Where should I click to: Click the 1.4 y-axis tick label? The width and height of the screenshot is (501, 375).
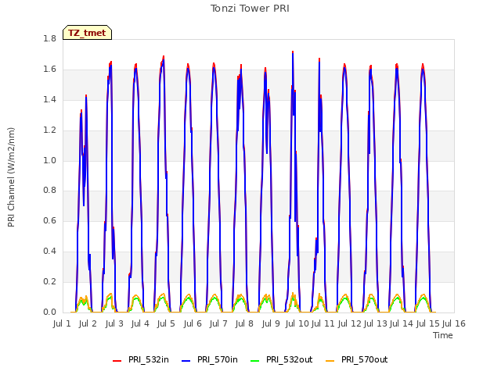(49, 99)
